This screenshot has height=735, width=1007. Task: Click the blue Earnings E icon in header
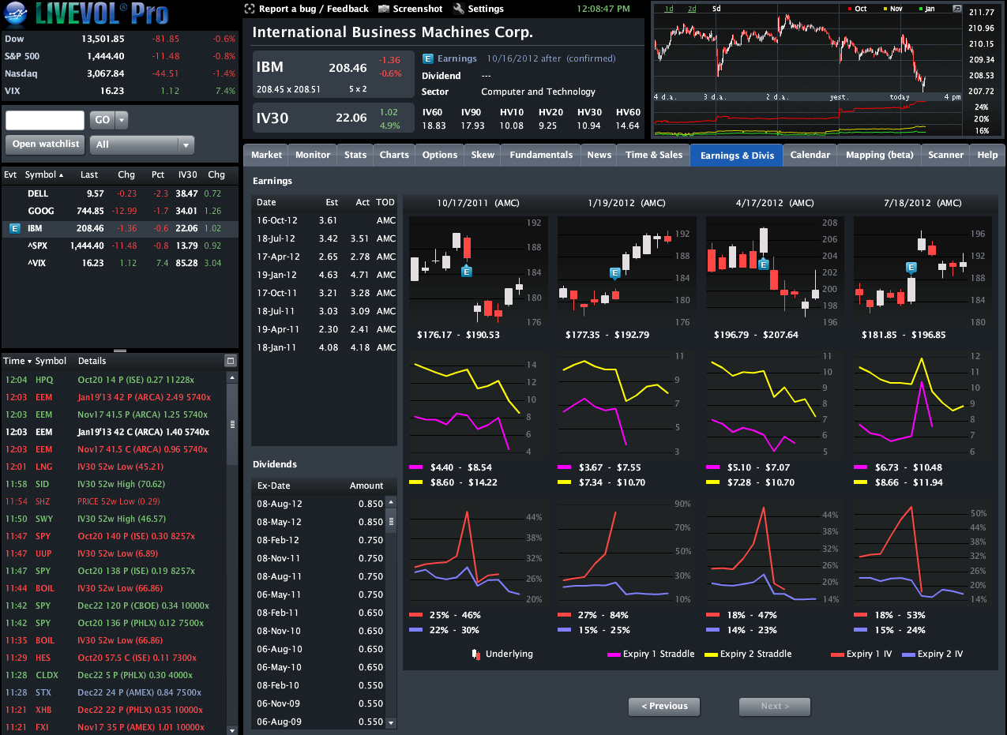pos(427,58)
